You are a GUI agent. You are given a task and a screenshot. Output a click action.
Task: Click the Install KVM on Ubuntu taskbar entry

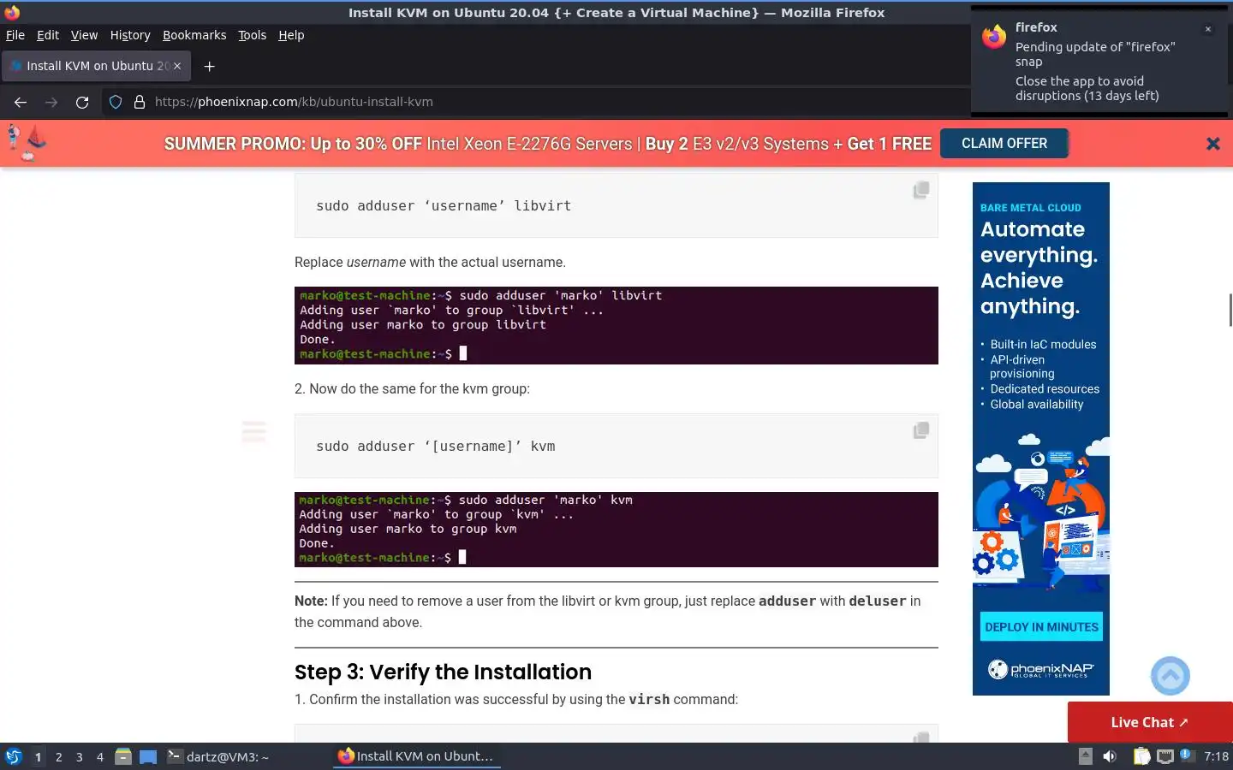416,756
